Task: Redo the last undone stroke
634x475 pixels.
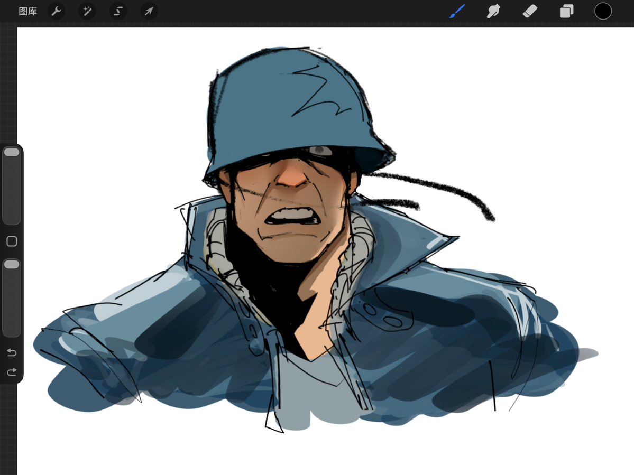Action: tap(12, 371)
